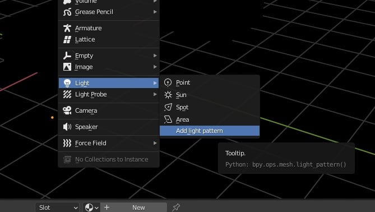375x212 pixels.
Task: Select the Point light entry
Action: (x=210, y=82)
